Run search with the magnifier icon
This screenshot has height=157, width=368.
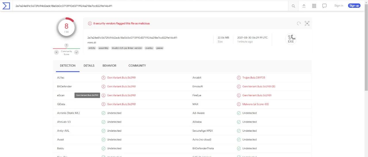(x=293, y=6)
